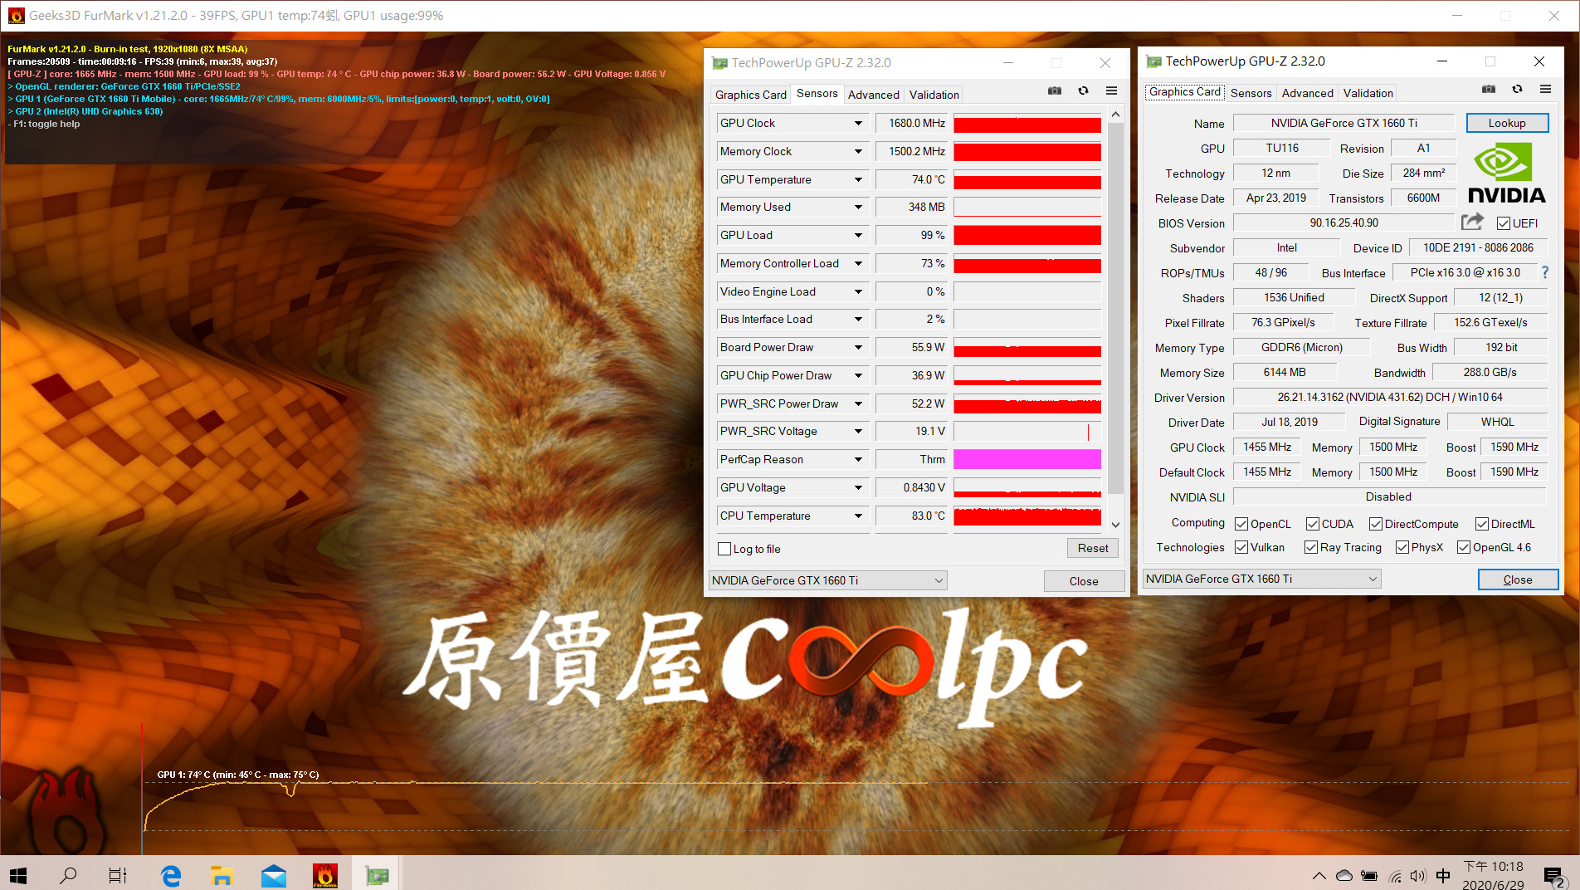Open Task View in the taskbar

coord(118,875)
